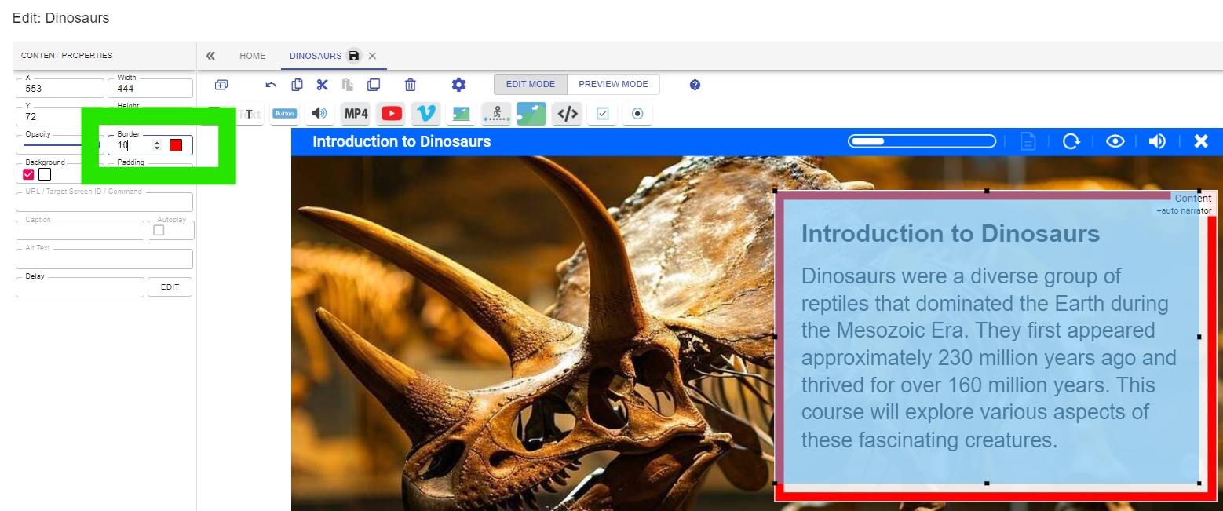
Task: Insert an MP4 video element
Action: 356,114
